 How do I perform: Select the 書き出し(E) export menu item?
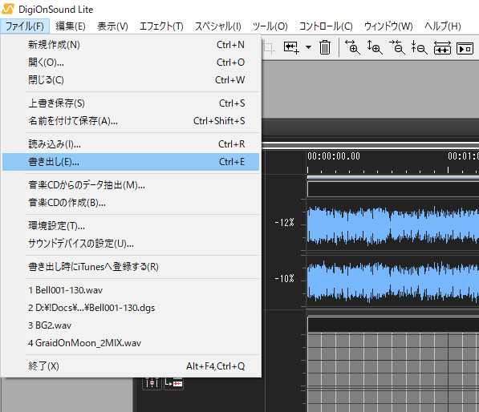131,162
